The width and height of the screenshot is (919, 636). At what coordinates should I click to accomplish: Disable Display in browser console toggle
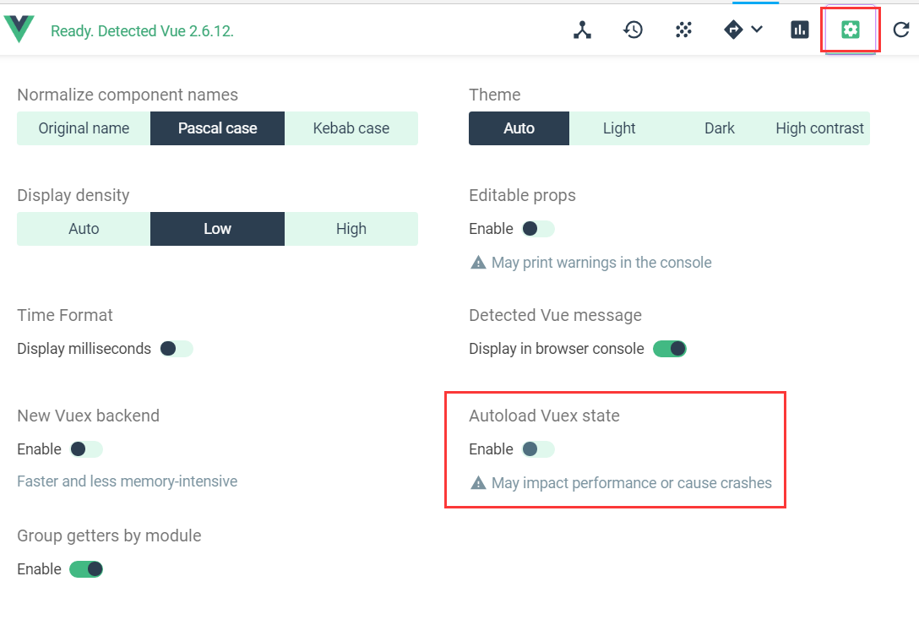pos(670,349)
